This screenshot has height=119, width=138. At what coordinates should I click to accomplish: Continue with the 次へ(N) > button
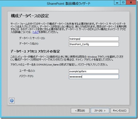[100, 111]
